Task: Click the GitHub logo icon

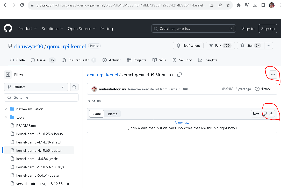Action: (8, 28)
